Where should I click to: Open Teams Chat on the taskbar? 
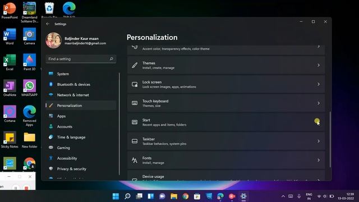click(162, 196)
